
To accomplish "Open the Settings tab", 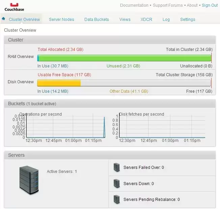I will (x=188, y=19).
